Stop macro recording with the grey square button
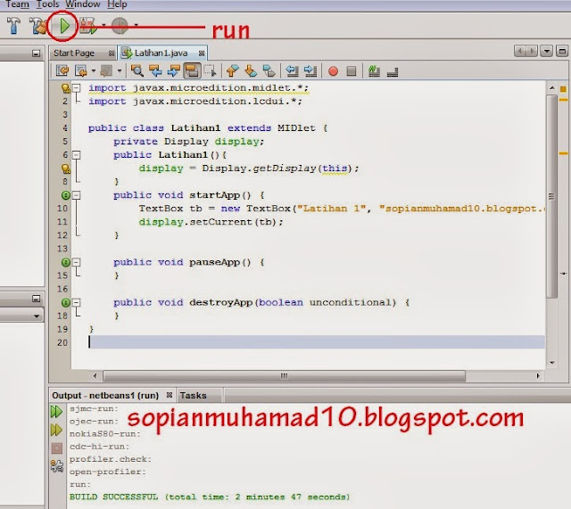The height and width of the screenshot is (509, 571). click(352, 70)
